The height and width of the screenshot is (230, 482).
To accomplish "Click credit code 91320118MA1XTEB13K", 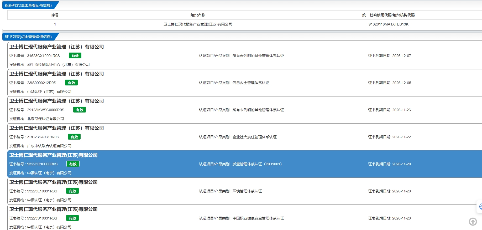I will (389, 24).
